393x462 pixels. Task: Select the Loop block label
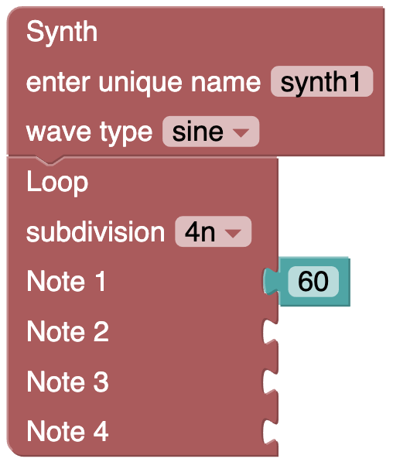point(57,183)
